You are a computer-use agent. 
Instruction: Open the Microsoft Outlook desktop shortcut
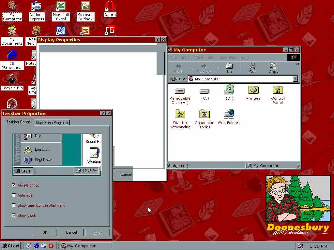[85, 11]
